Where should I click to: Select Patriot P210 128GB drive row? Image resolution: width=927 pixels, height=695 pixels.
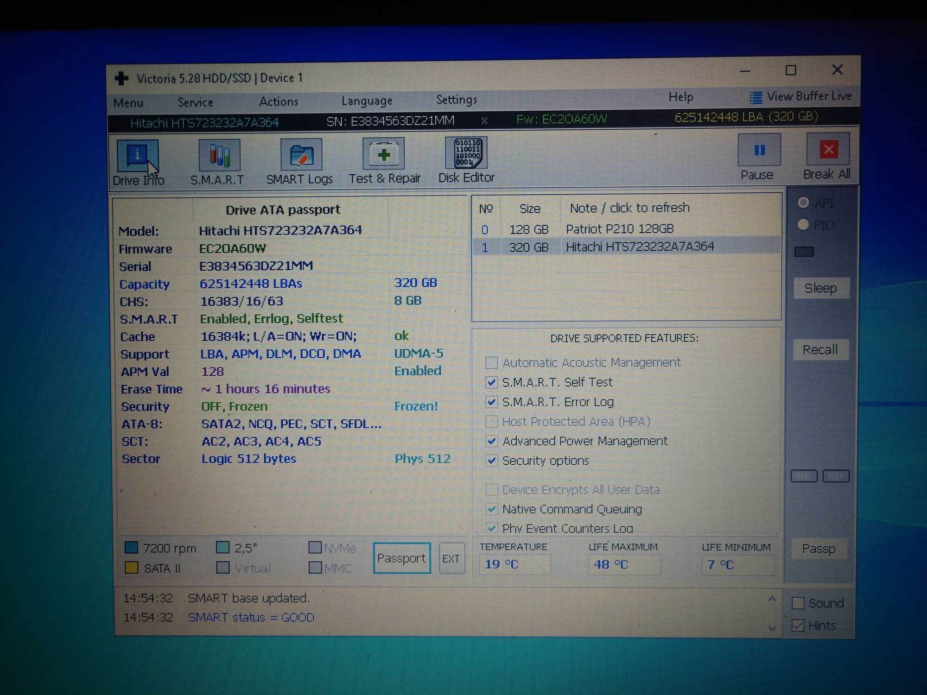click(627, 229)
